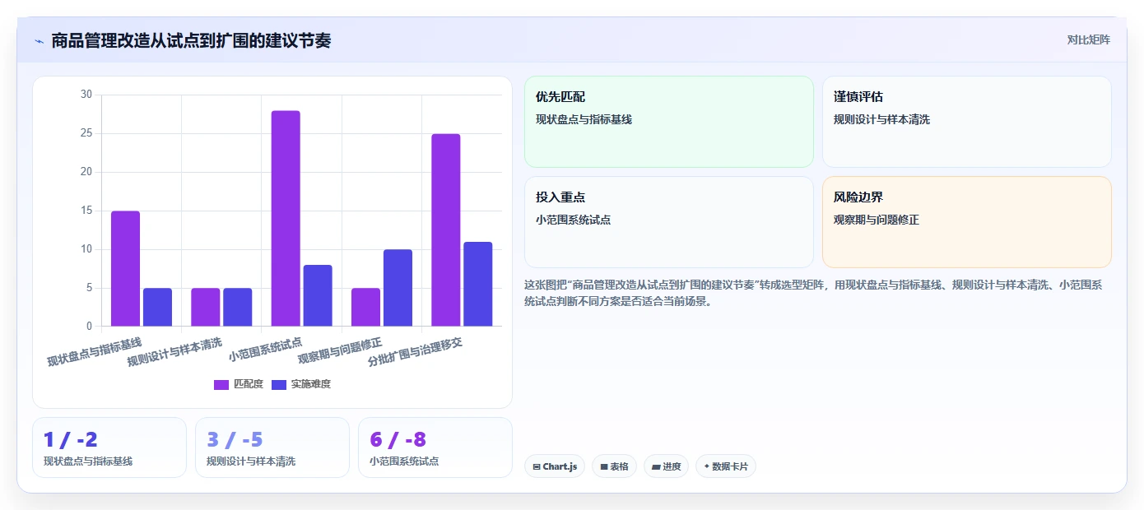Click the sparkle icon in the 数据卡片 tag

[707, 466]
